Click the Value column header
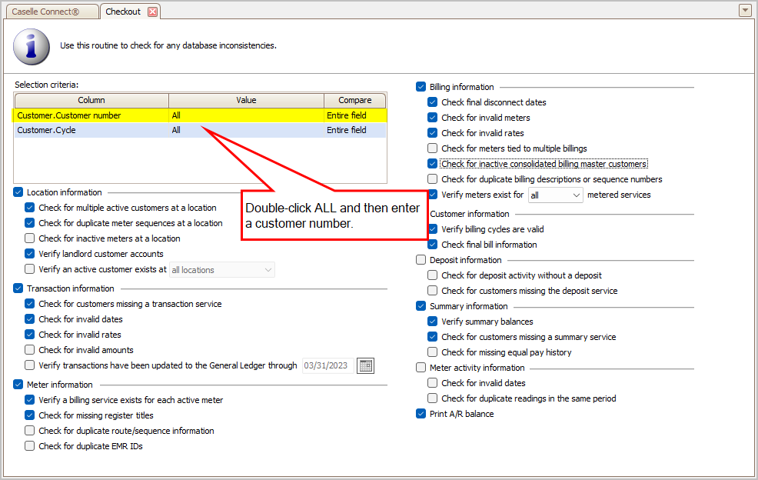The height and width of the screenshot is (480, 758). [246, 100]
